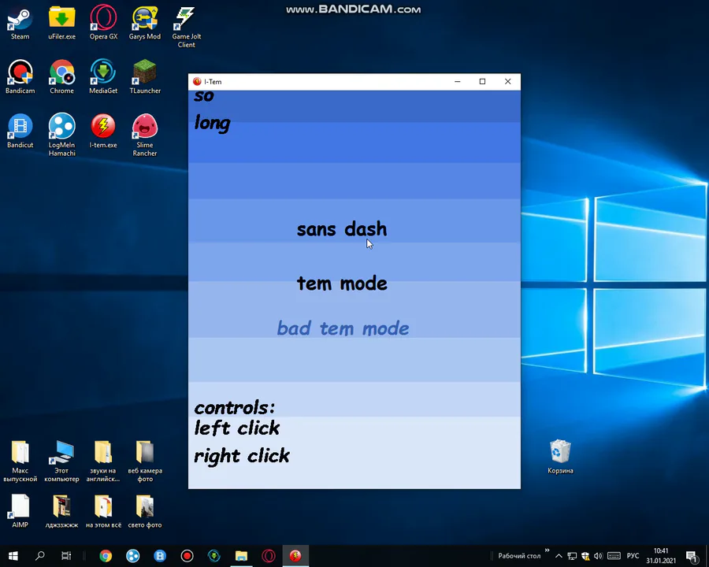Select the Chrome desktop shortcut
This screenshot has height=567, width=709.
tap(62, 77)
